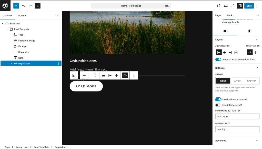Set orientation to vertical arrow
This screenshot has width=262, height=149.
[255, 52]
